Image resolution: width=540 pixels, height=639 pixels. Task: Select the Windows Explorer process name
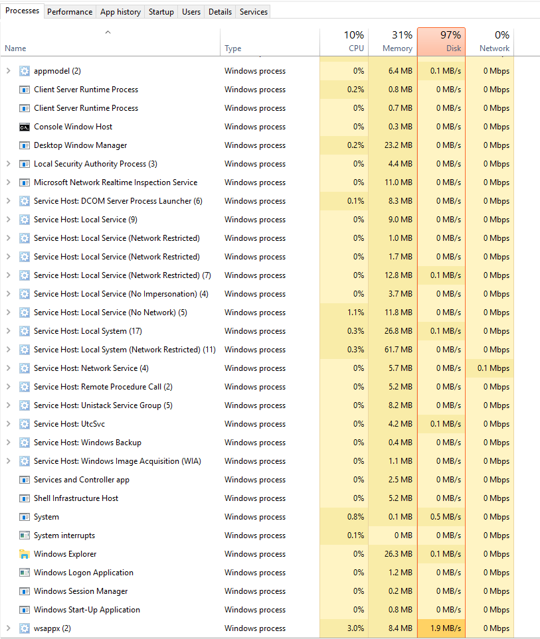(x=65, y=554)
